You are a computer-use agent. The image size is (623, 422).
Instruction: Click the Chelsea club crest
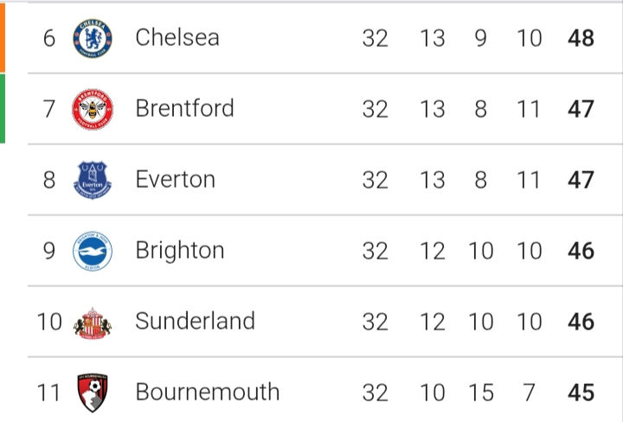click(x=93, y=38)
